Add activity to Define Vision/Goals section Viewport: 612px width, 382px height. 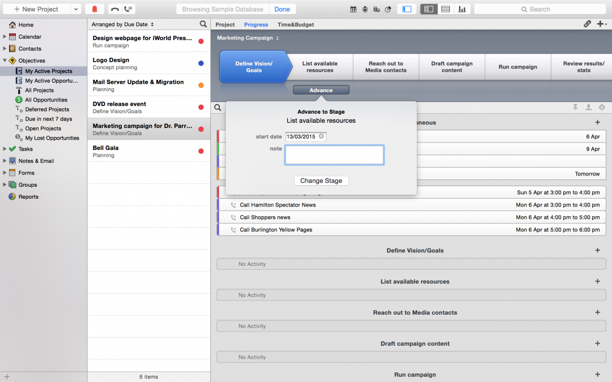(597, 251)
